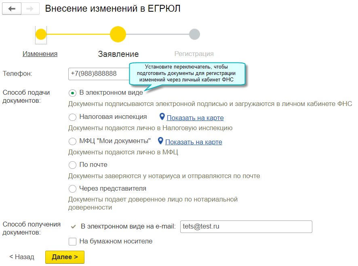The width and height of the screenshot is (358, 266).
Task: Choose the Через представителя radio option
Action: tap(73, 189)
